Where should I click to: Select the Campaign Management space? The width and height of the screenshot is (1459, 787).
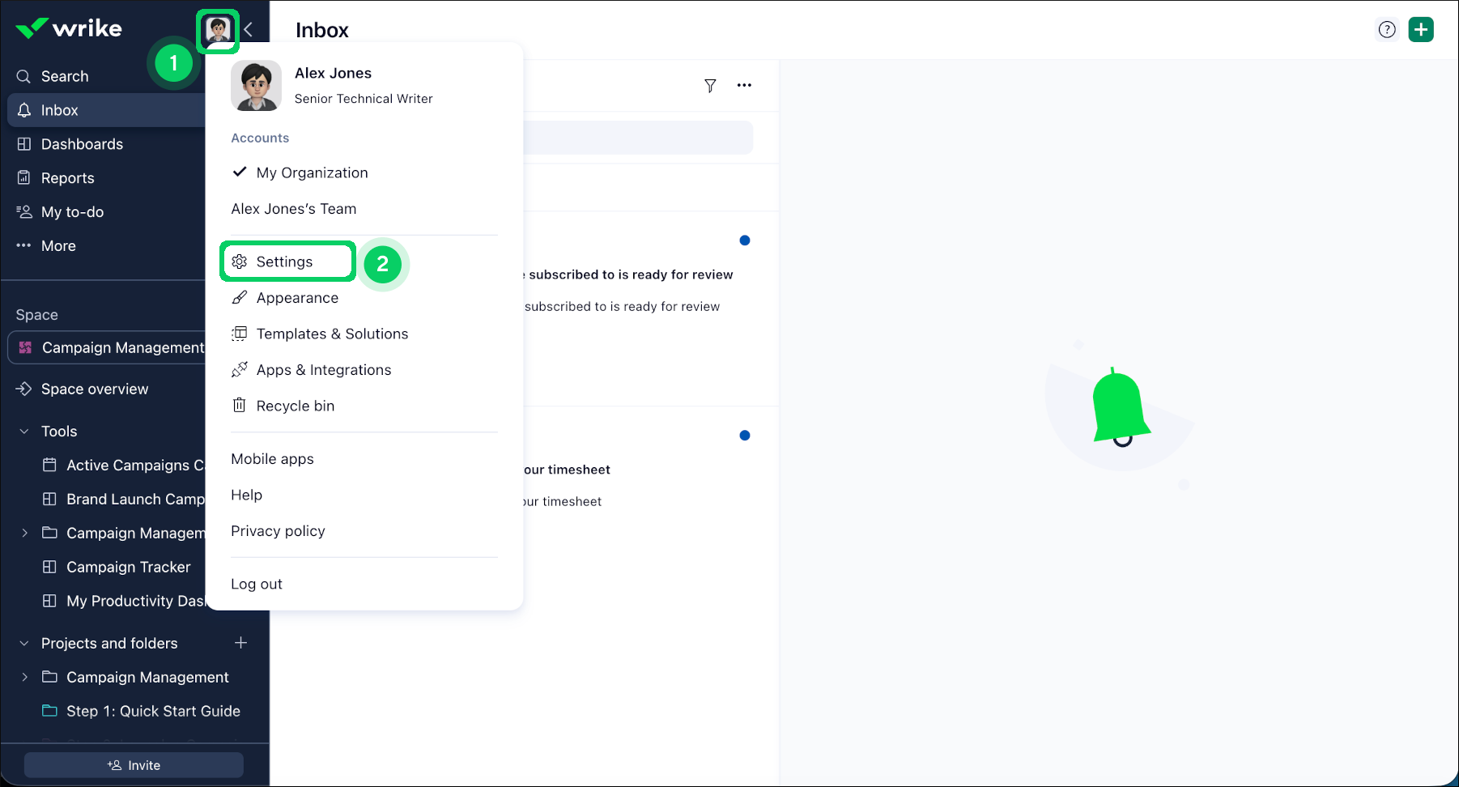(x=106, y=347)
